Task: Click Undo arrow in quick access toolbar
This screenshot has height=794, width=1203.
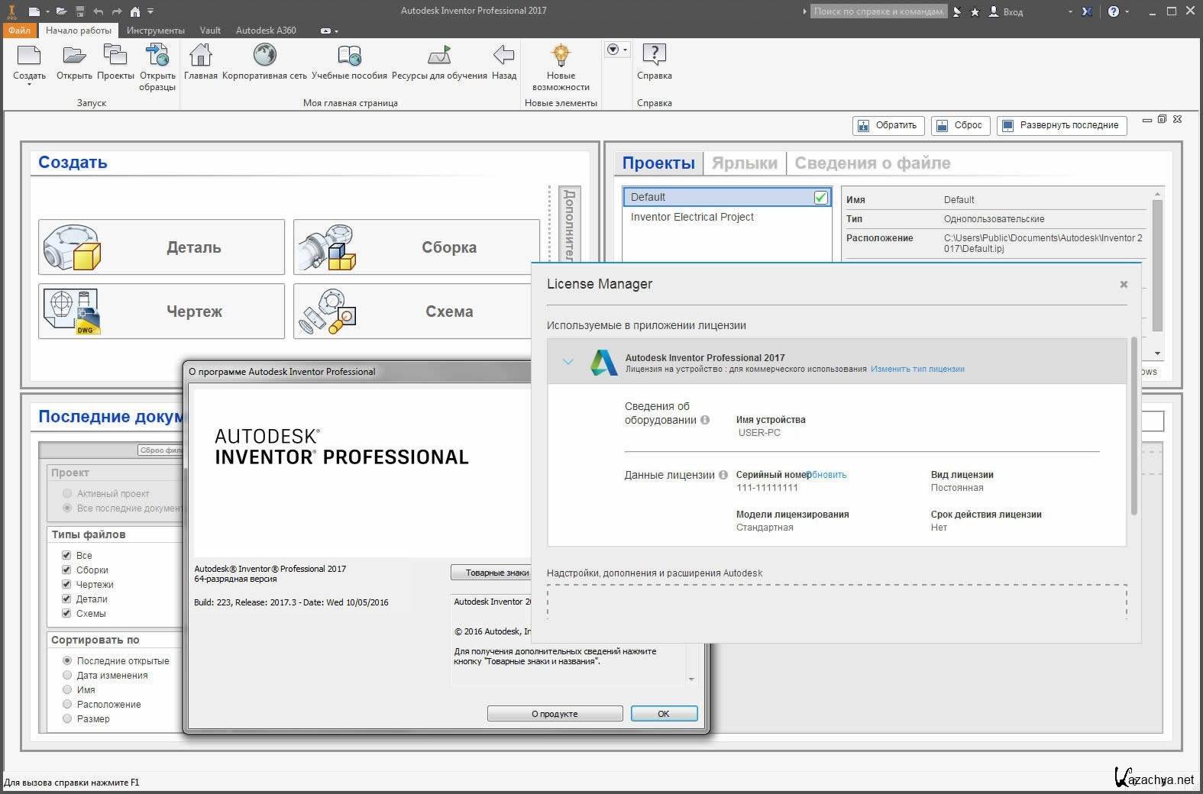Action: point(99,11)
